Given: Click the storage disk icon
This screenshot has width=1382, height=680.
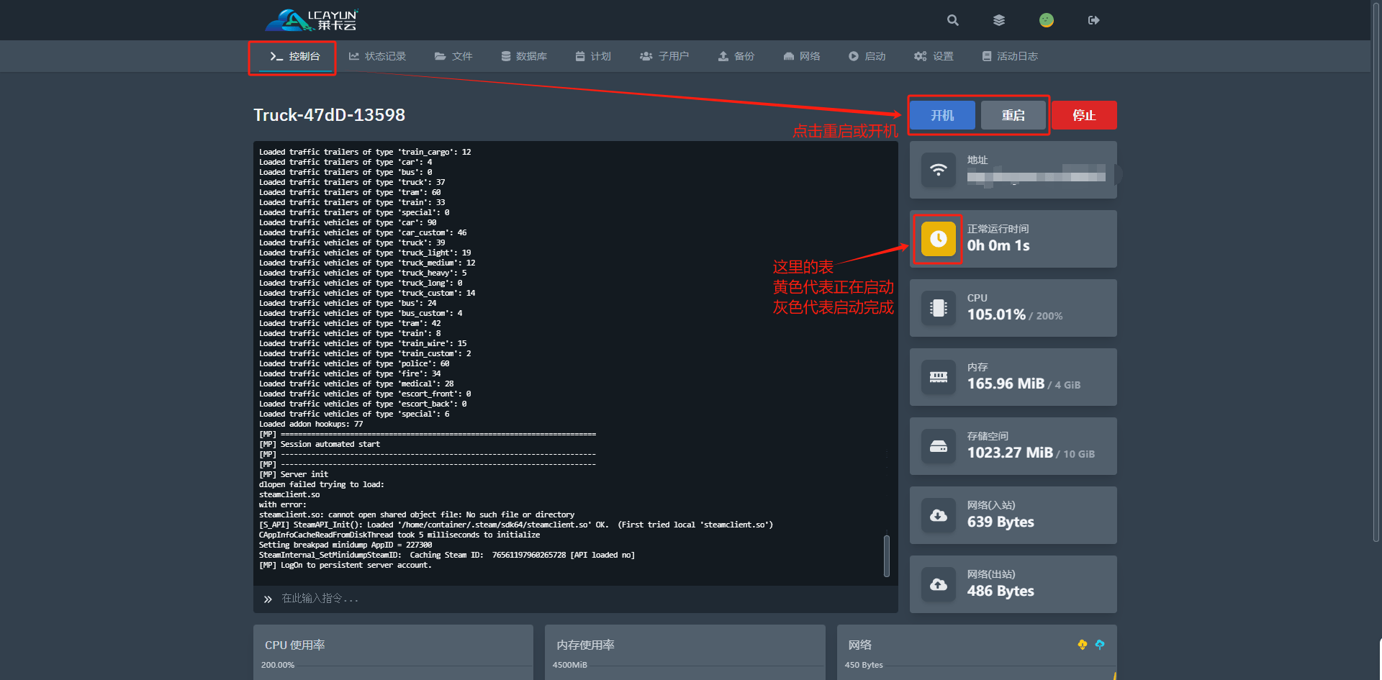Looking at the screenshot, I should (938, 446).
